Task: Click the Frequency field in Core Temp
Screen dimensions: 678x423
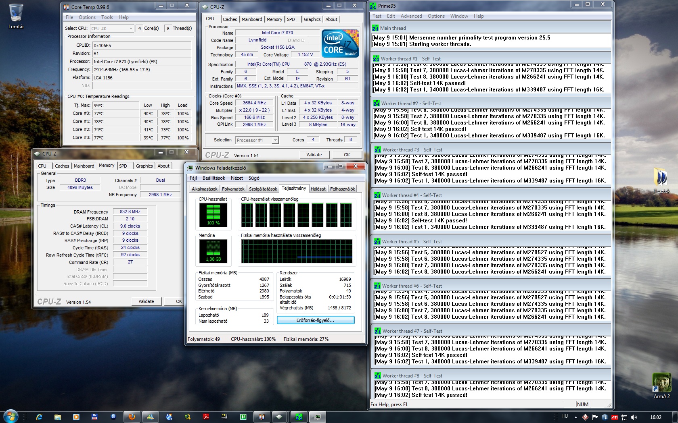Action: pos(142,70)
